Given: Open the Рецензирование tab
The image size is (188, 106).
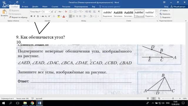Looking at the screenshot, I should [x=81, y=6].
